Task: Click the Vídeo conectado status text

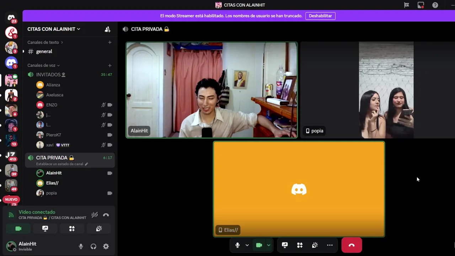Action: pos(37,212)
